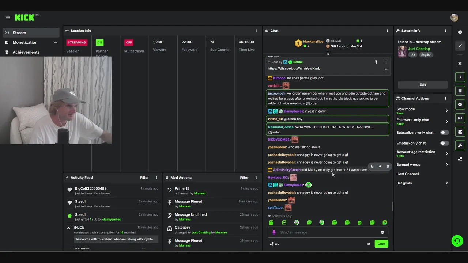
Task: Open pinned message three-dot options
Action: point(386,62)
